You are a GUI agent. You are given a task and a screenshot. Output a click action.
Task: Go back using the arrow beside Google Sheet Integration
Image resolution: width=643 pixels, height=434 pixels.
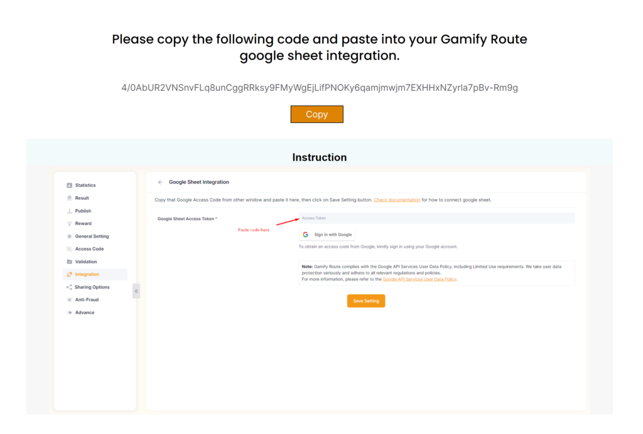(160, 183)
